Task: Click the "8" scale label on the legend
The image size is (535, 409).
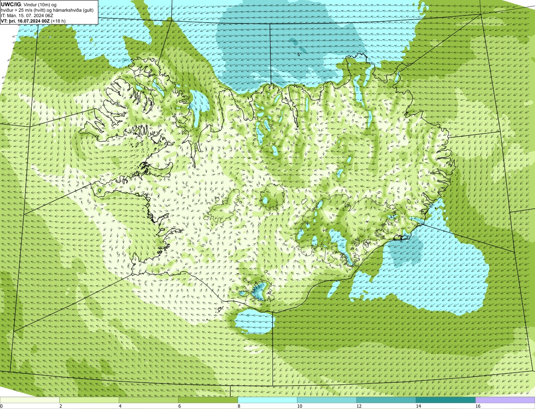Action: (x=239, y=406)
